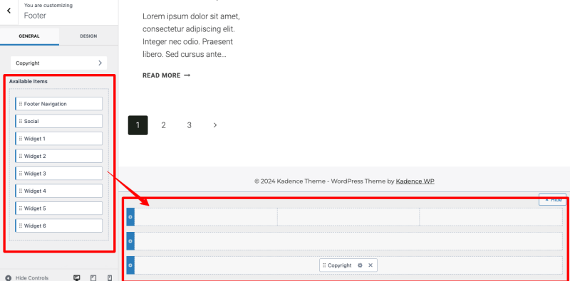Select the Widget 5 item
Viewport: 570px width, 281px height.
pos(59,208)
